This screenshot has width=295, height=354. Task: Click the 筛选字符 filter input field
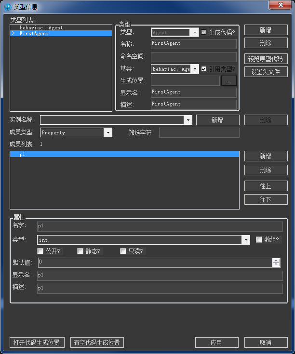pyautogui.click(x=199, y=132)
